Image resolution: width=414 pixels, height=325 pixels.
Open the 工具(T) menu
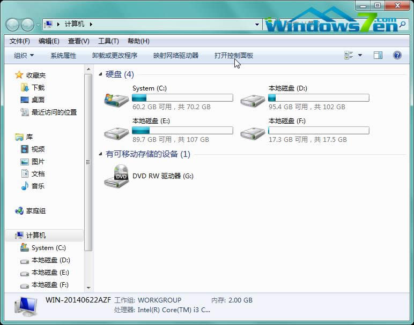click(108, 41)
